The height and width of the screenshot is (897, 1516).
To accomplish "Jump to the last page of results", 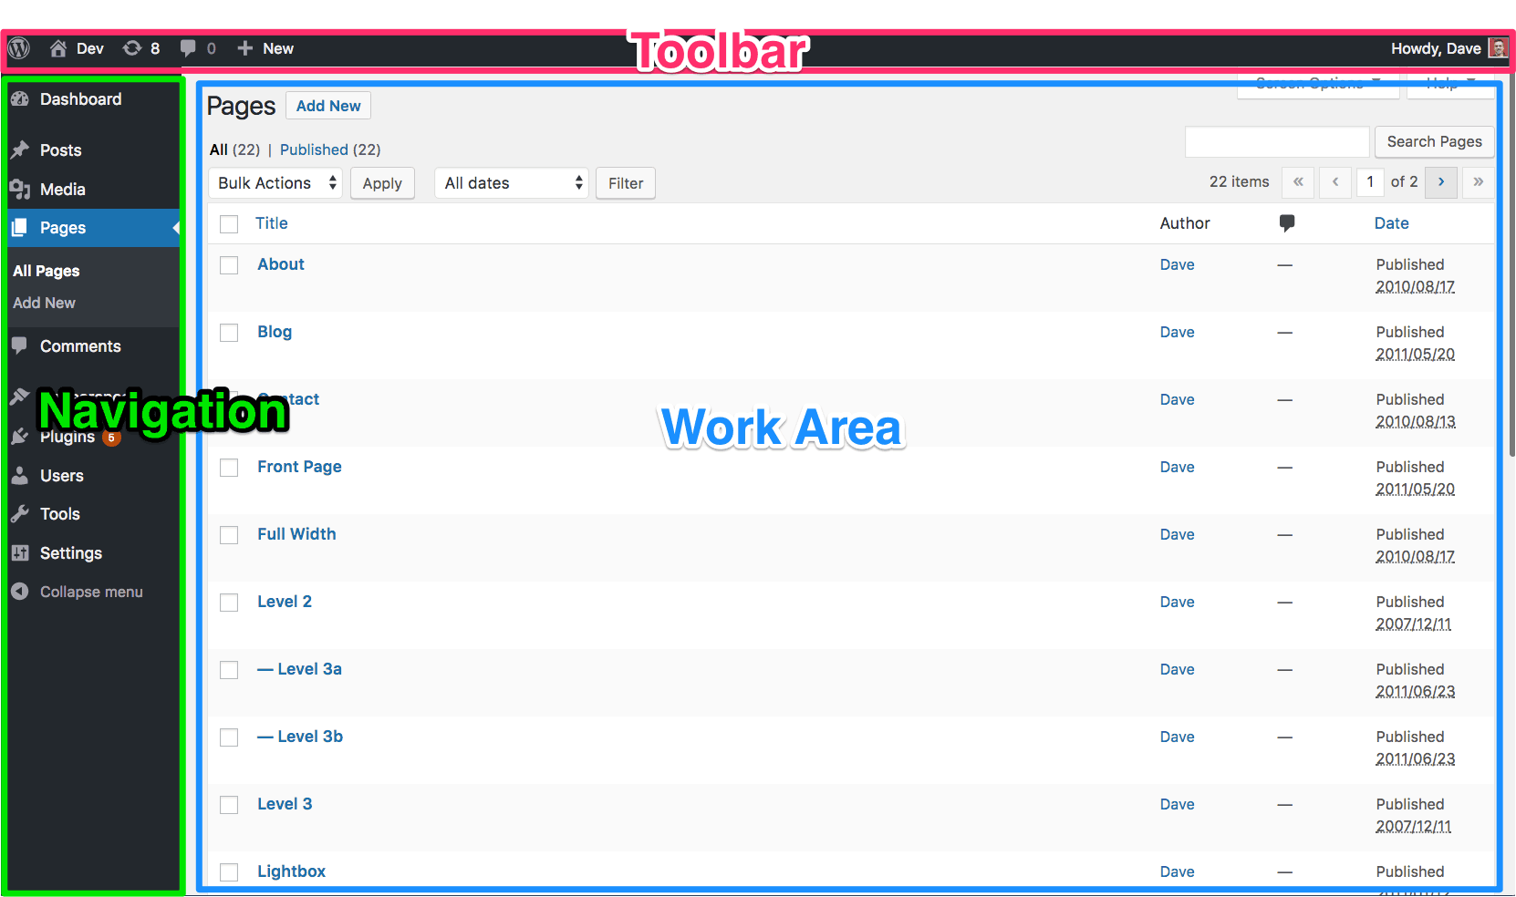I will click(x=1479, y=182).
